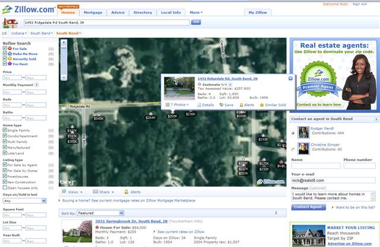
Task: Click Advertise on Zillow.com link
Action: (350, 243)
